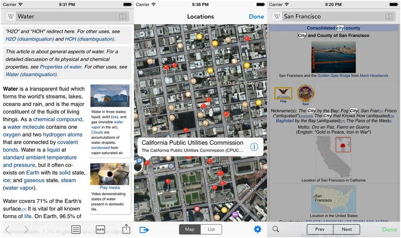Open the table of contents icon under Water article
401x238 pixels.
76,229
